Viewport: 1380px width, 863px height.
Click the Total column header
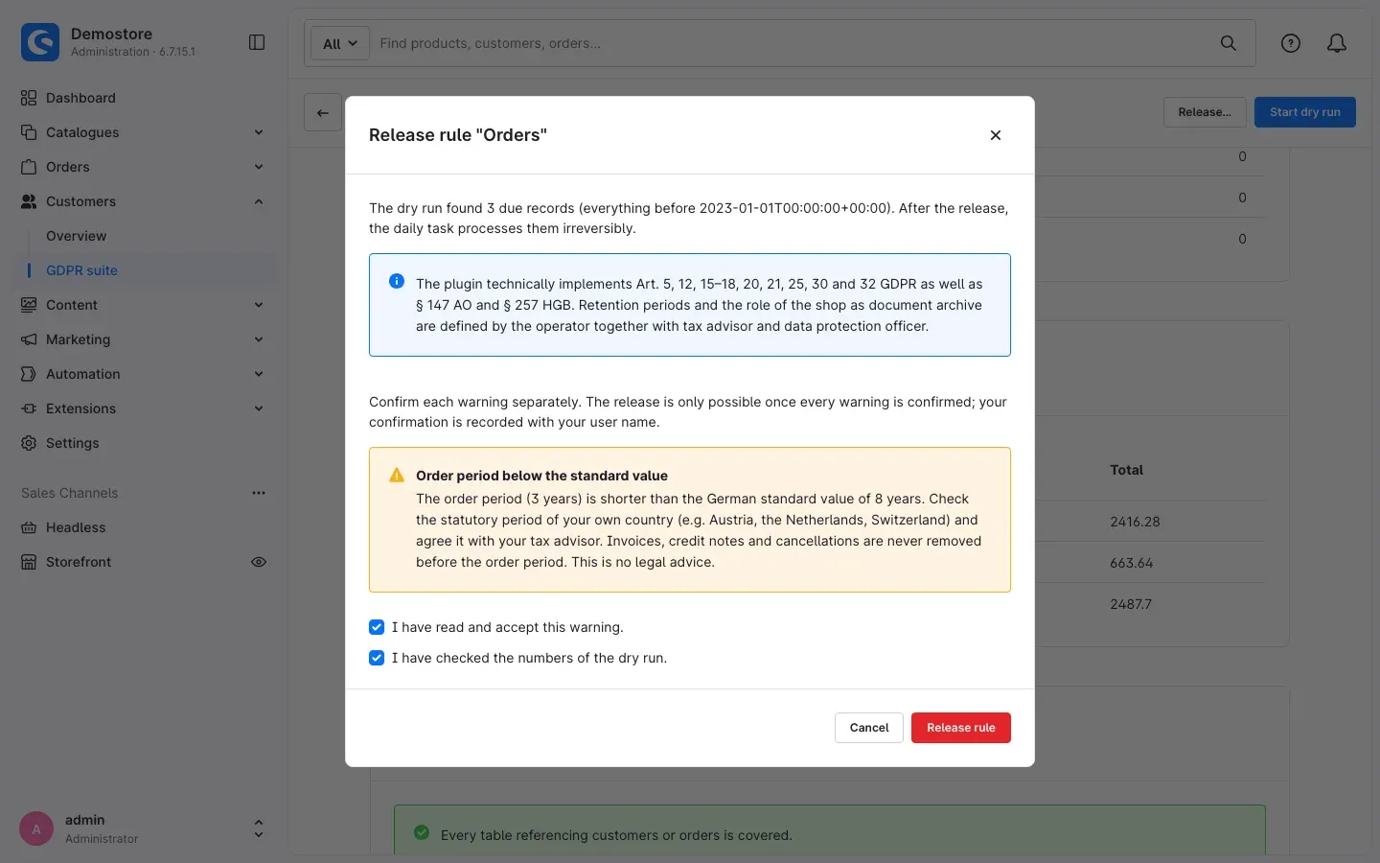pos(1127,470)
